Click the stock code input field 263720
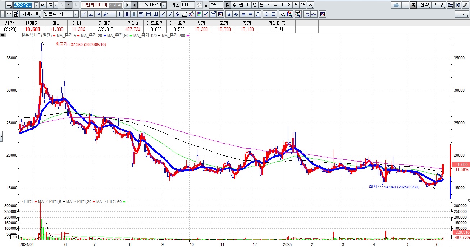470x247 pixels. pyautogui.click(x=24, y=5)
